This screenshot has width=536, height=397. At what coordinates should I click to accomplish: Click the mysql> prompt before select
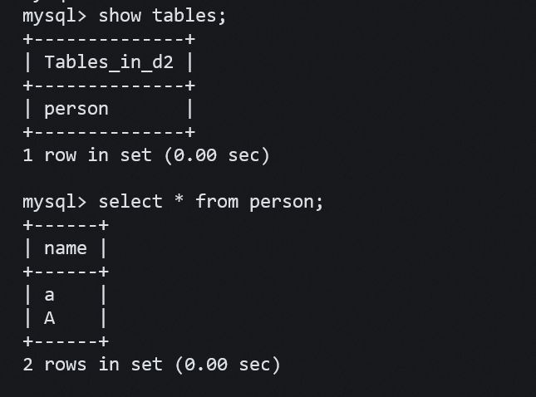point(55,202)
